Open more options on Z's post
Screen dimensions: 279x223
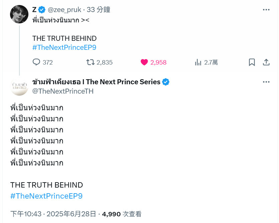pyautogui.click(x=266, y=10)
